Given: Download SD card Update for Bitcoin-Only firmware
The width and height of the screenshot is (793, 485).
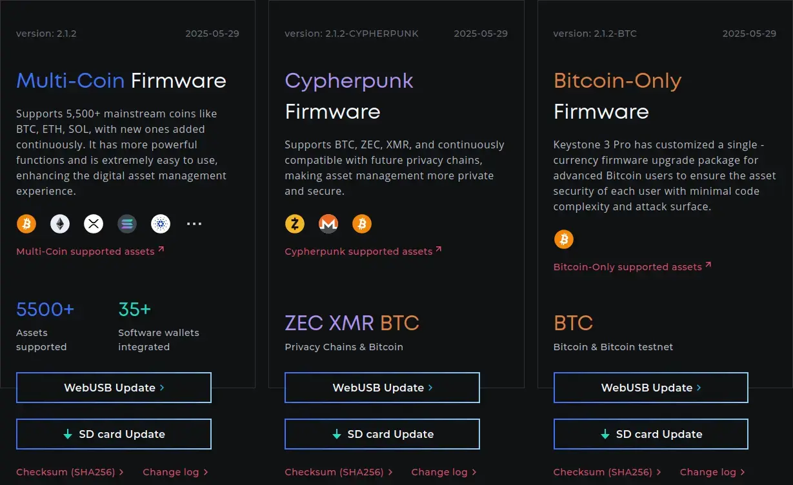Looking at the screenshot, I should coord(651,434).
